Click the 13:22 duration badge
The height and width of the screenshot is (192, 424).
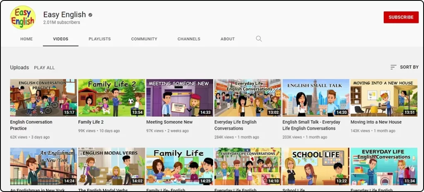click(342, 181)
